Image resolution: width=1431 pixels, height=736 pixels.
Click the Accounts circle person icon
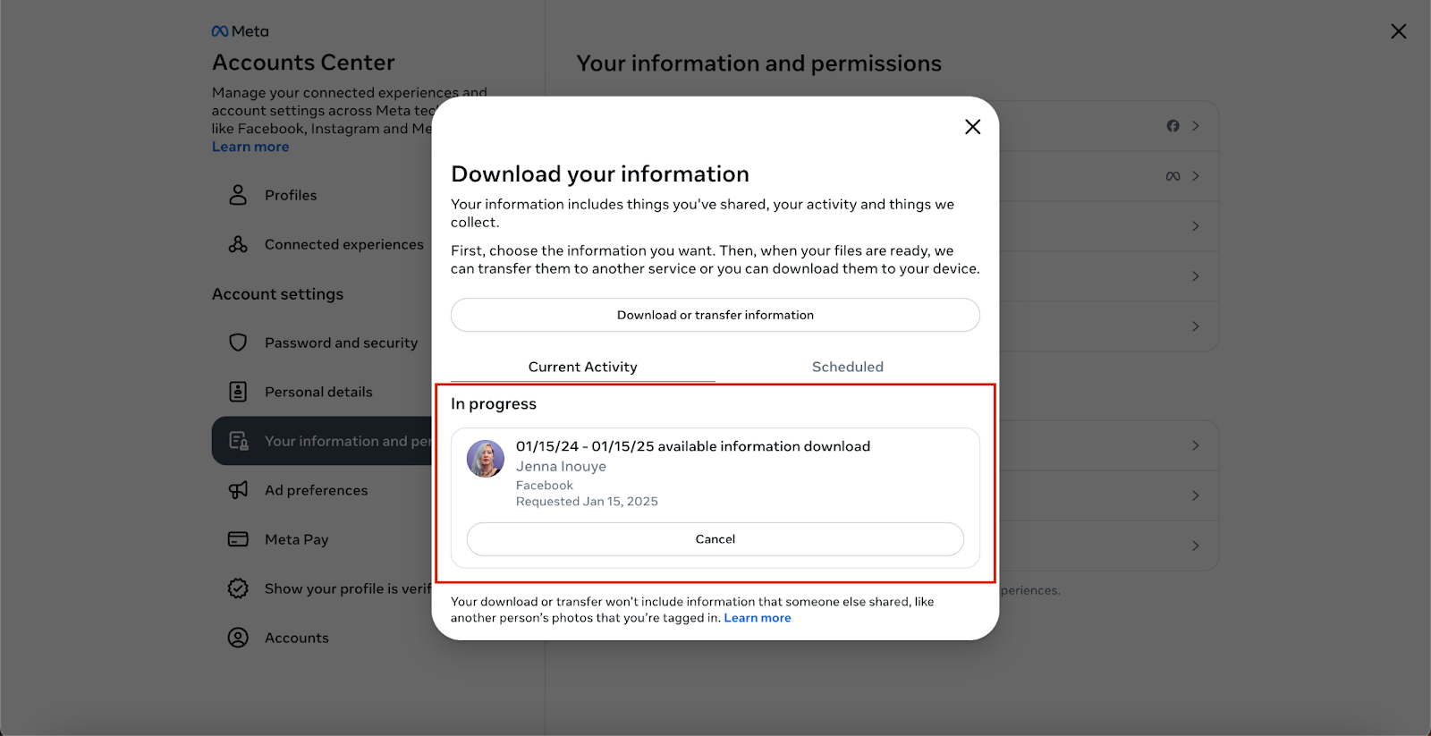pyautogui.click(x=238, y=638)
